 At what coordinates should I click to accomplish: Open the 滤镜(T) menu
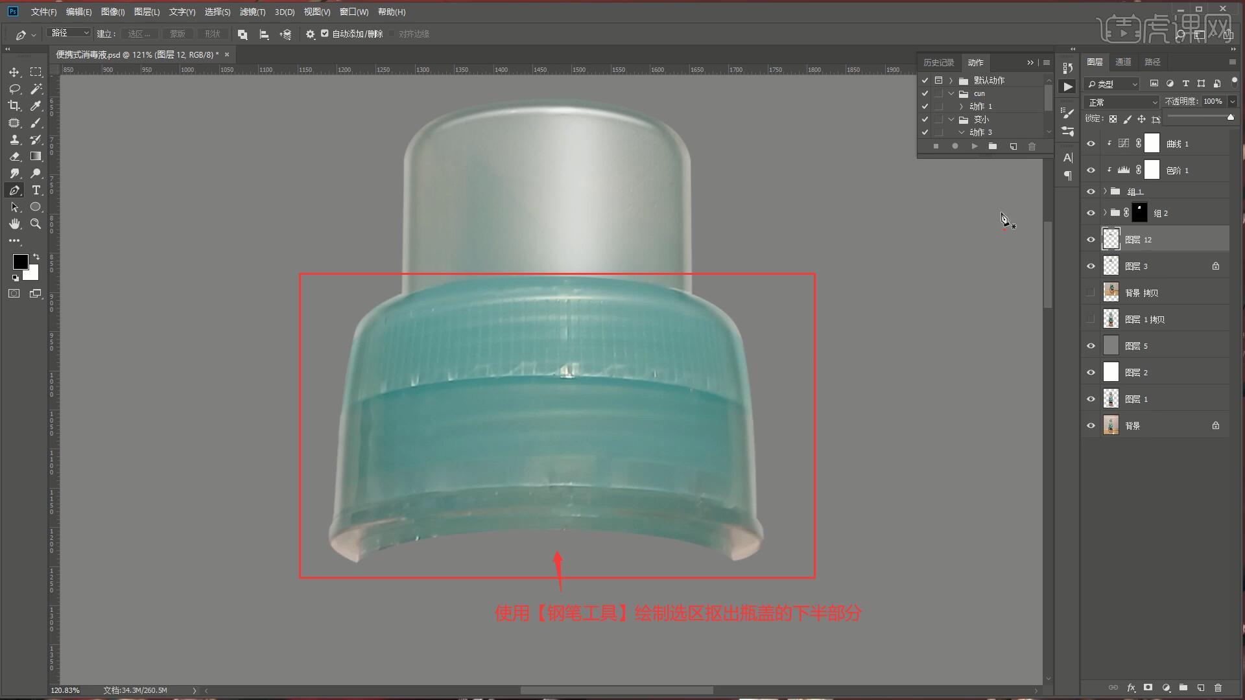[252, 12]
